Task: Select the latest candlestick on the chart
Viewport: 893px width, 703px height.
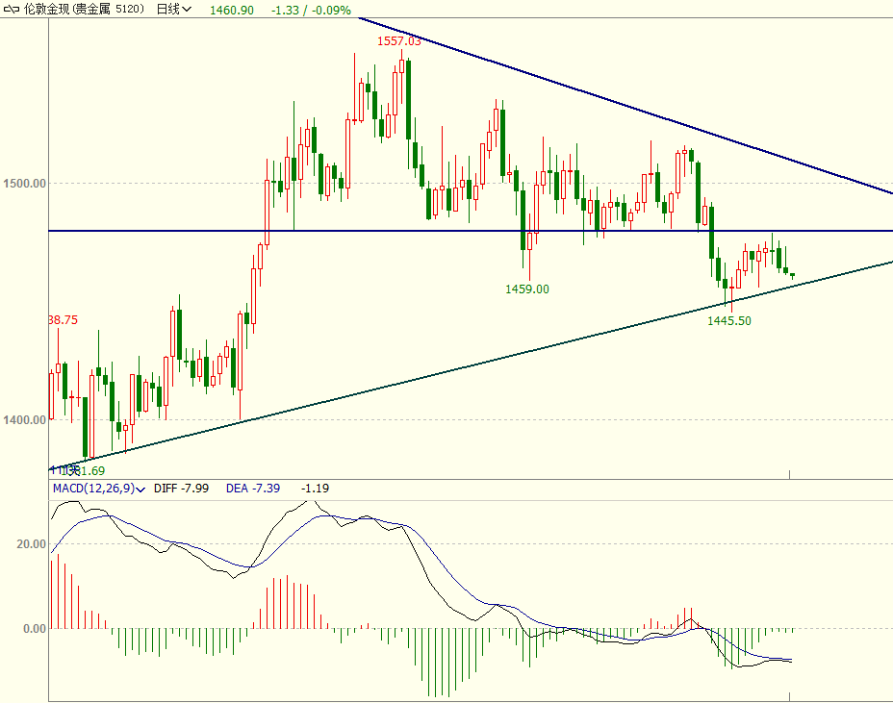Action: (792, 275)
